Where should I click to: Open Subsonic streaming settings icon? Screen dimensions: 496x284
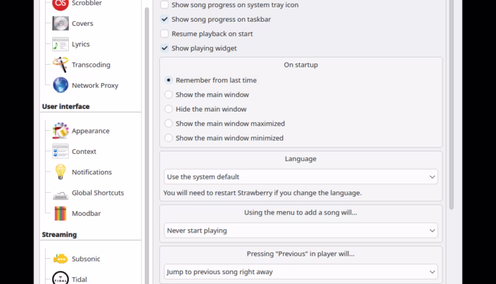coord(60,259)
